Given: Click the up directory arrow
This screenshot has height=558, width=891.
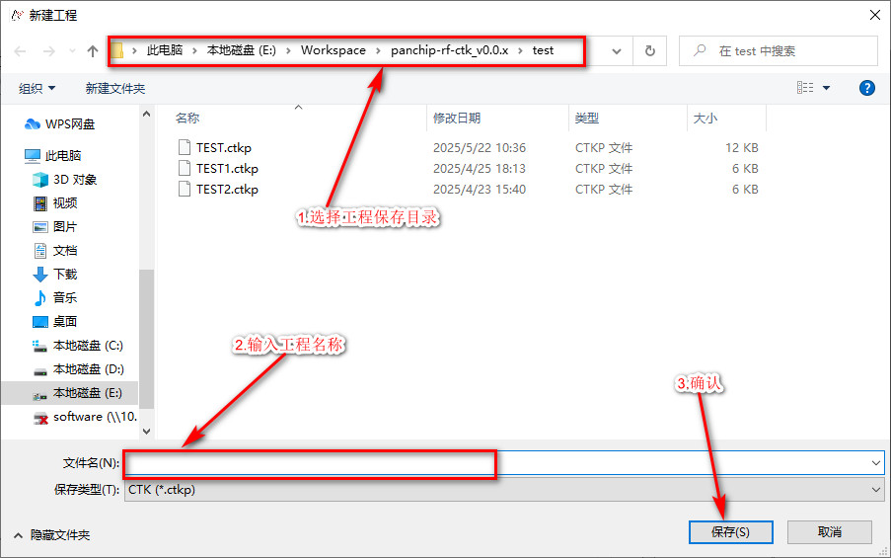Looking at the screenshot, I should click(93, 51).
